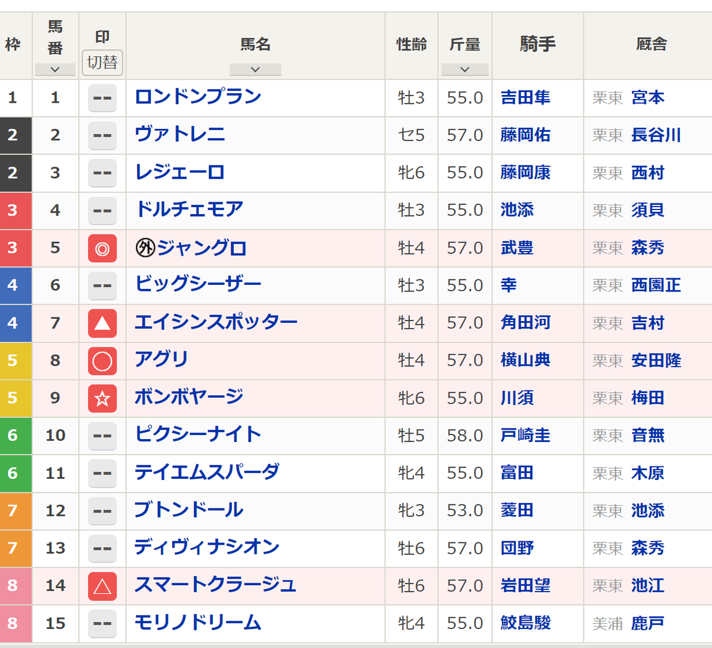Click filled triangle mark for エイシンスポッター

(x=103, y=323)
